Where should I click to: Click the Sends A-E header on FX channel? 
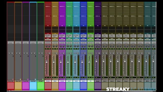(91, 16)
